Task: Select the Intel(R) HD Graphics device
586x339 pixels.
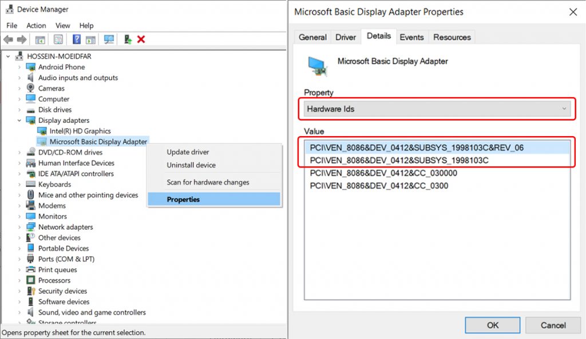Action: (81, 130)
